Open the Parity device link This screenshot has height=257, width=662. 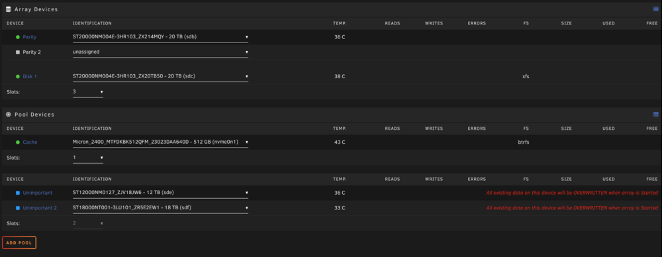pos(30,37)
